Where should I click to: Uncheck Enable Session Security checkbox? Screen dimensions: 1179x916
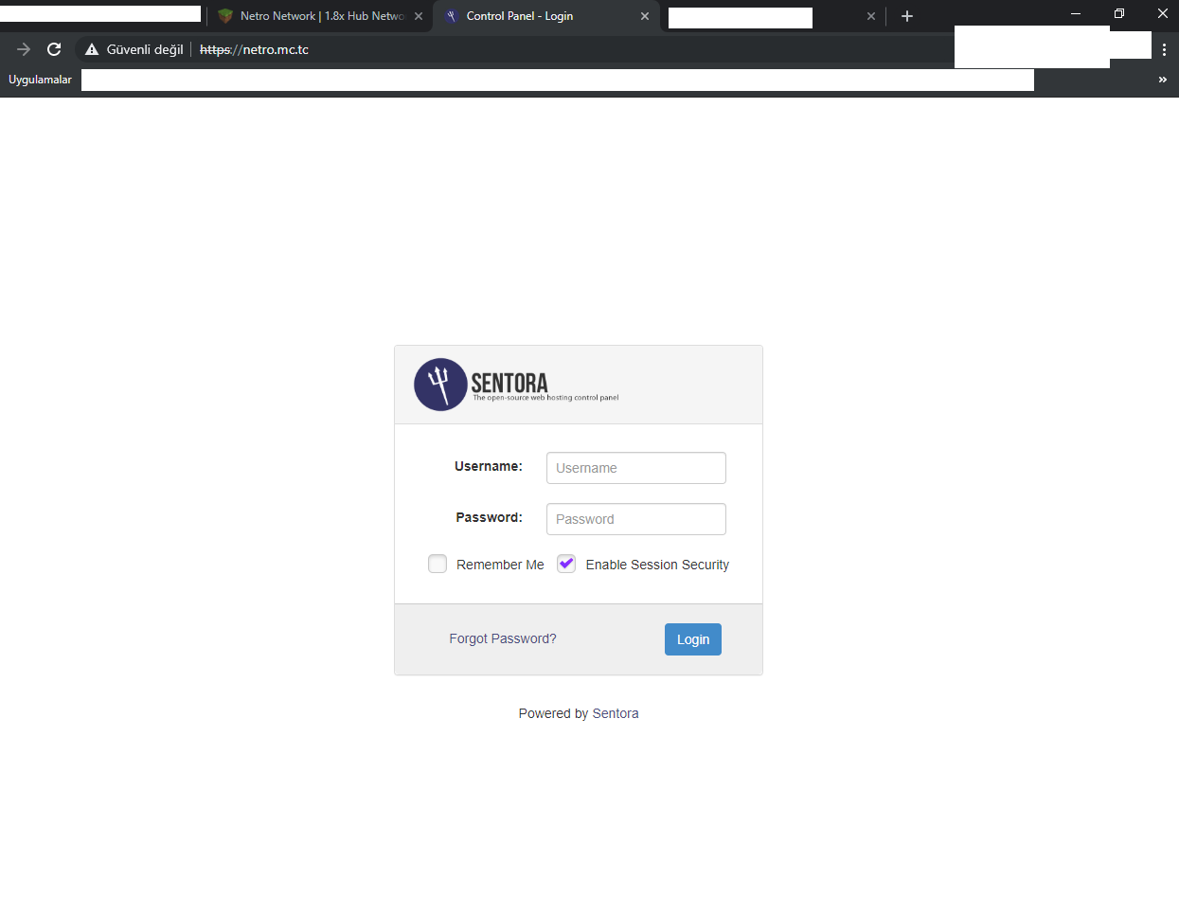566,564
